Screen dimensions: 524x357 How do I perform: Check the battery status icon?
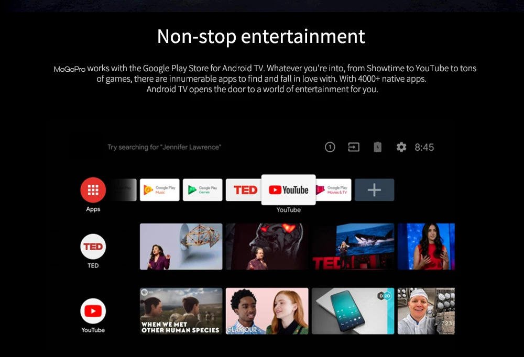point(378,147)
